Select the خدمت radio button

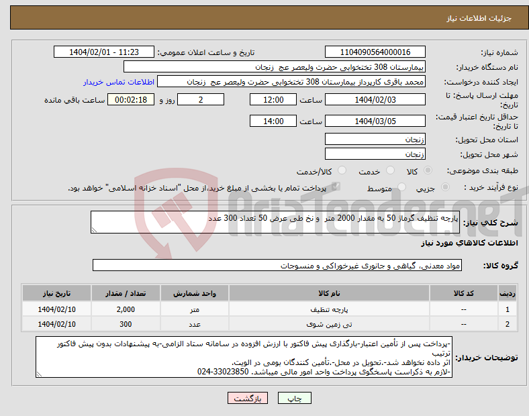click(x=390, y=170)
